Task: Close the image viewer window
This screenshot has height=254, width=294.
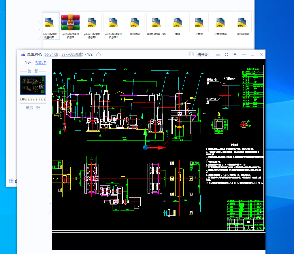Action: click(x=261, y=54)
